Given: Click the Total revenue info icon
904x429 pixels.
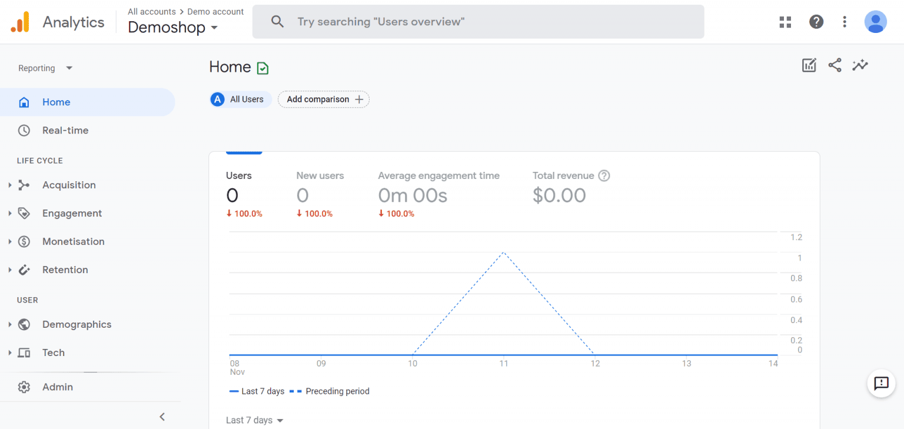Looking at the screenshot, I should pyautogui.click(x=604, y=175).
